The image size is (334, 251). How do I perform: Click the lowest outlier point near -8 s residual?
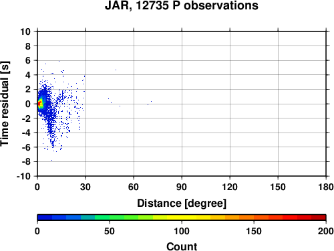point(51,160)
